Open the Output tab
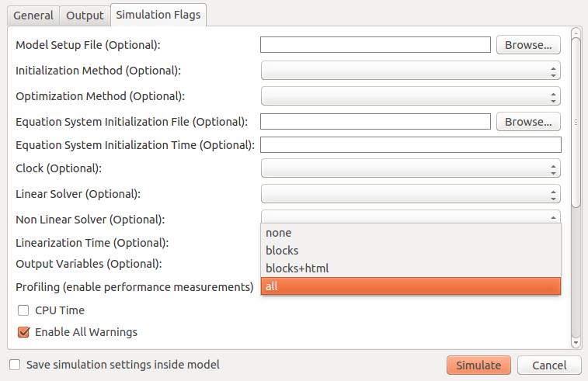The image size is (588, 381). 85,16
